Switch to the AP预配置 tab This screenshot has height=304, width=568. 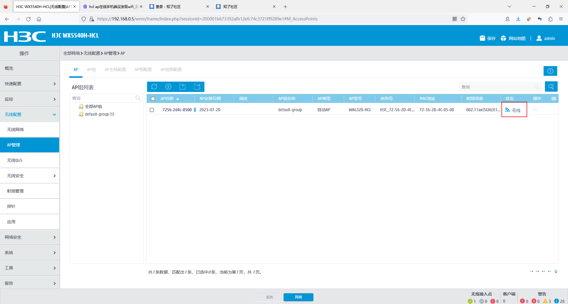143,69
